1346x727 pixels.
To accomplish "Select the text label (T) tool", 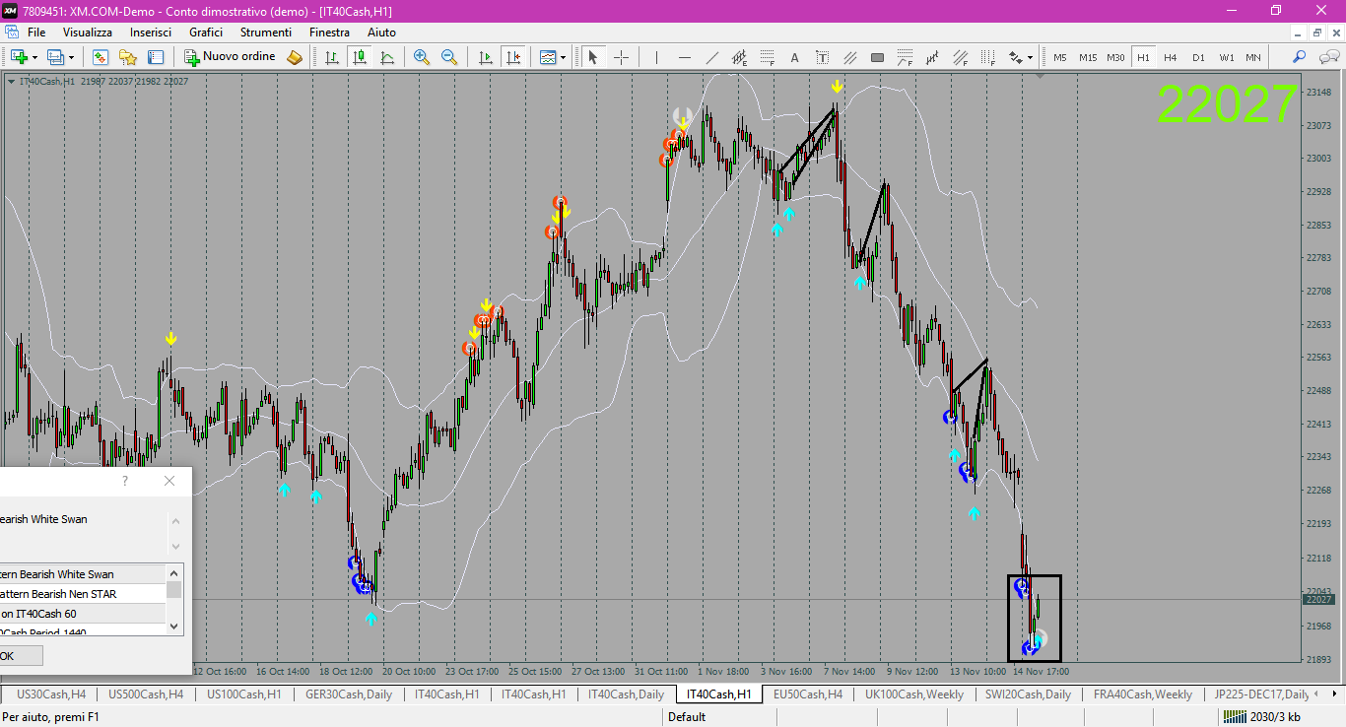I will [823, 57].
